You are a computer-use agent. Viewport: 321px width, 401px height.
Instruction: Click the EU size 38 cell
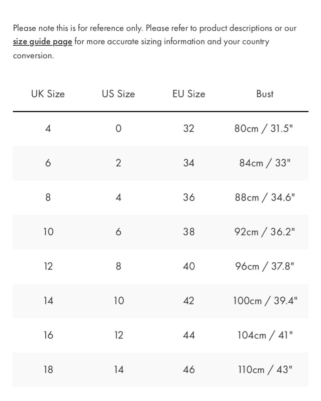(x=189, y=232)
